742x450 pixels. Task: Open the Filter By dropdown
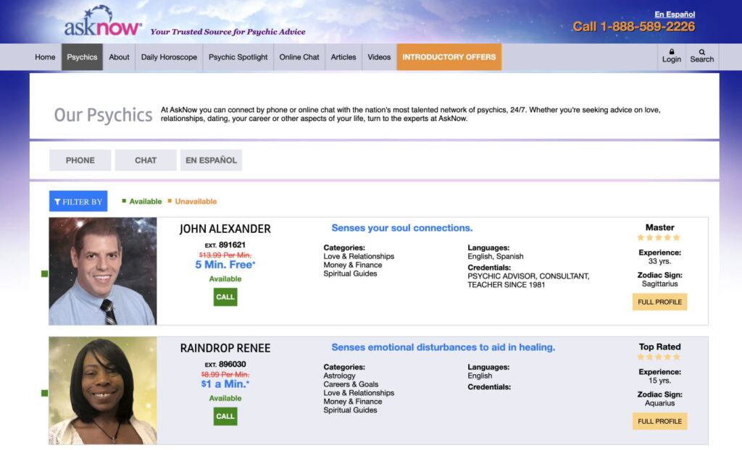click(78, 201)
